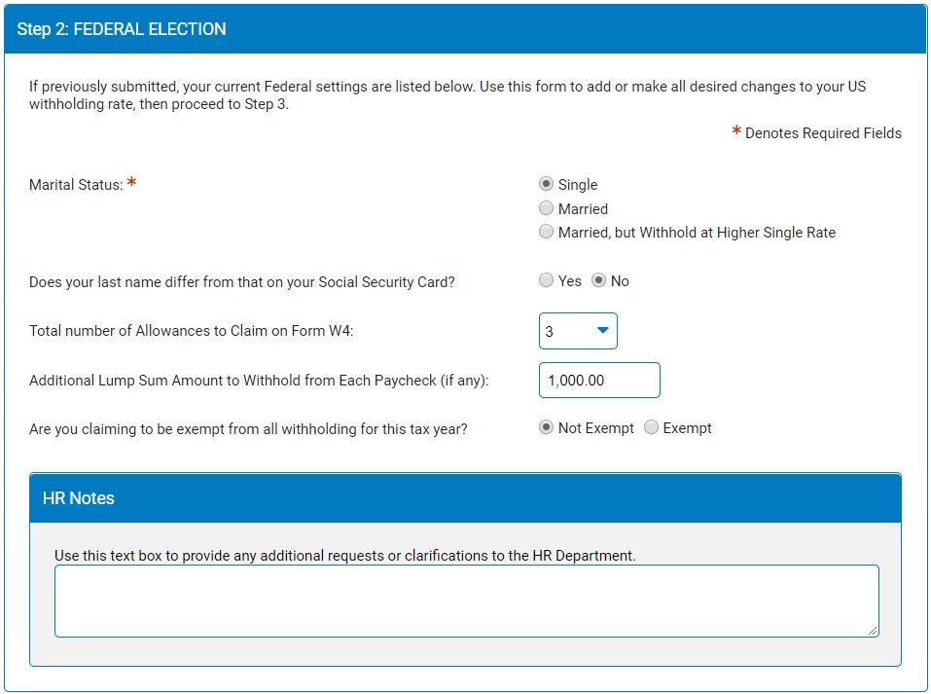Click the lump sum amount field showing 1,000.00
The image size is (931, 694).
(x=599, y=380)
